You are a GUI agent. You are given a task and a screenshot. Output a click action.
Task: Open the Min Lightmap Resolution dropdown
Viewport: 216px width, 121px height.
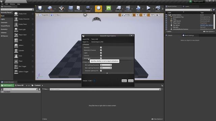point(106,65)
